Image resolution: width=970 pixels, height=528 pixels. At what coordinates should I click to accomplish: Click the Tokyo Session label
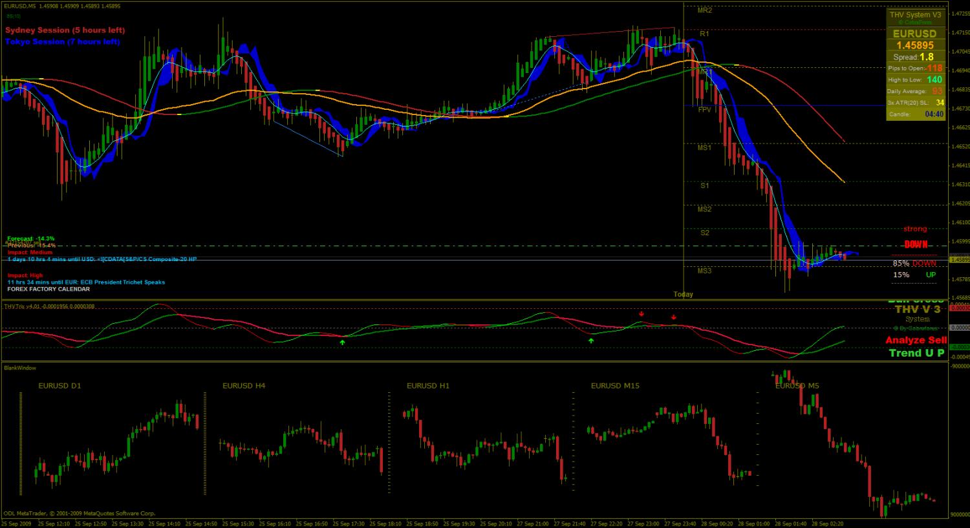pyautogui.click(x=62, y=42)
